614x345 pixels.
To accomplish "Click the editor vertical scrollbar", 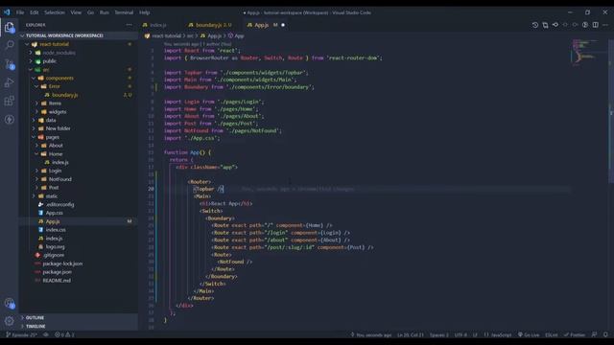I will (611, 111).
